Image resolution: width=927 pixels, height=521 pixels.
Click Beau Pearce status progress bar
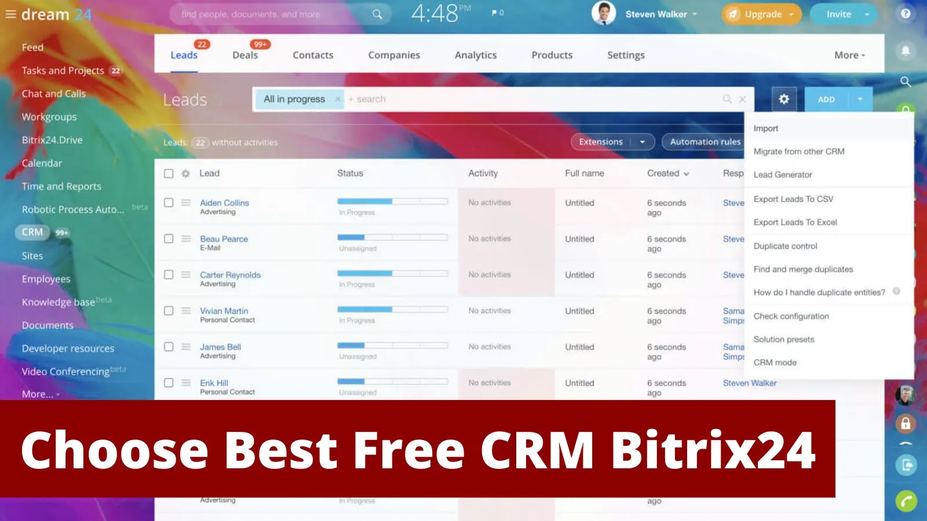[392, 237]
